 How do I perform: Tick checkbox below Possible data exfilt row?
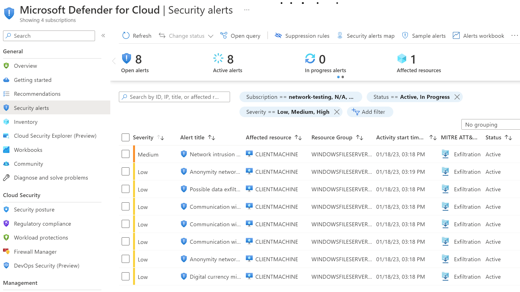coord(126,207)
